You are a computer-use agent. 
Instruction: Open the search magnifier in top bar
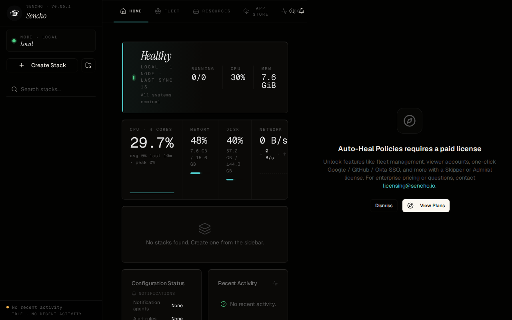(x=292, y=11)
